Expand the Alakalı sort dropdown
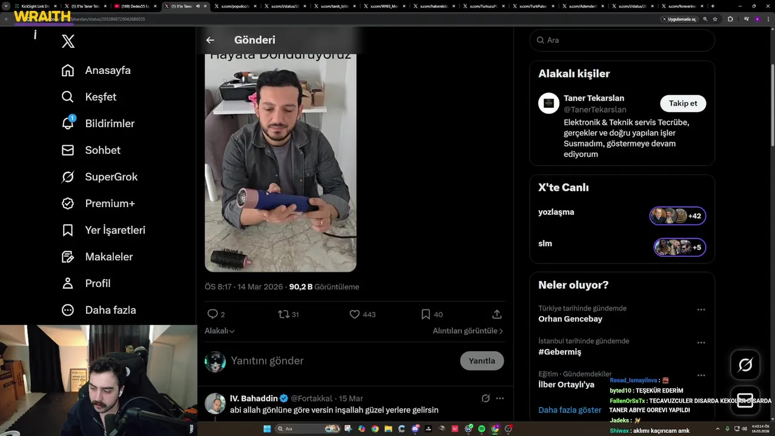Viewport: 775px width, 436px height. pos(220,331)
